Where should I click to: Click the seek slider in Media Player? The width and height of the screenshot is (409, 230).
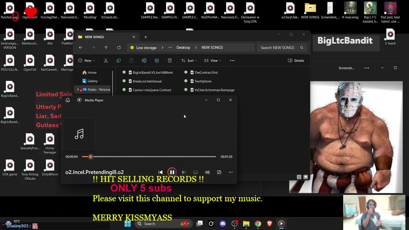point(149,157)
